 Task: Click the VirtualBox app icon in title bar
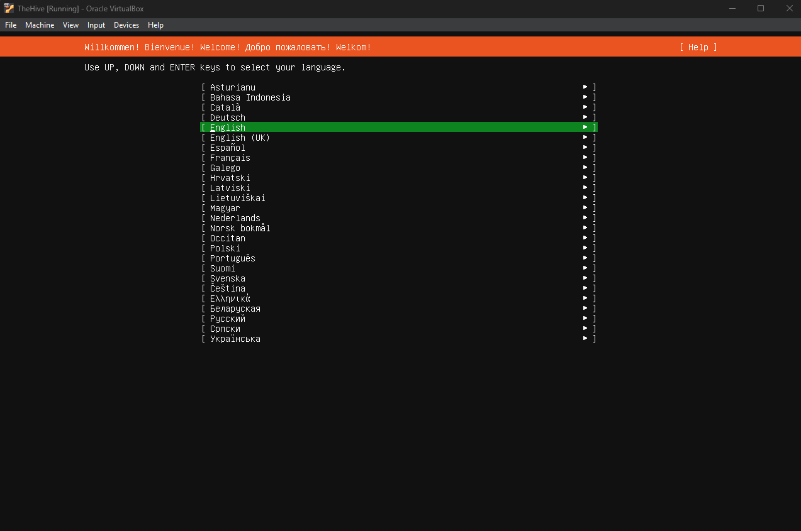click(9, 8)
